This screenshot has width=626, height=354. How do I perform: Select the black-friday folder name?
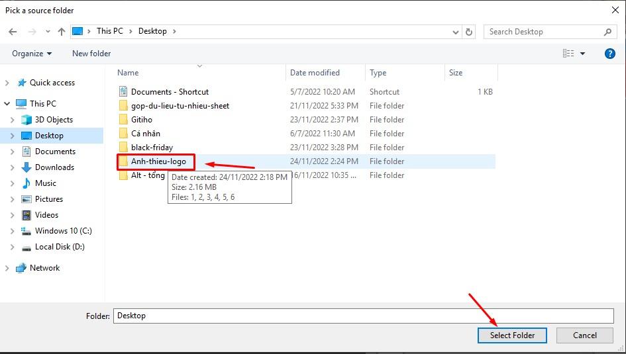click(152, 148)
